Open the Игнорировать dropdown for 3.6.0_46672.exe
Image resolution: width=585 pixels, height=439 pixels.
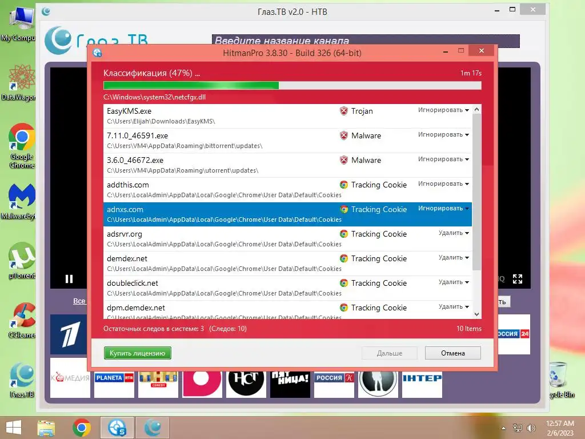tap(443, 159)
